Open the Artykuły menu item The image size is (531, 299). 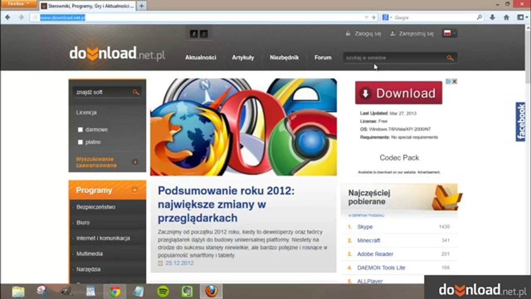(243, 58)
